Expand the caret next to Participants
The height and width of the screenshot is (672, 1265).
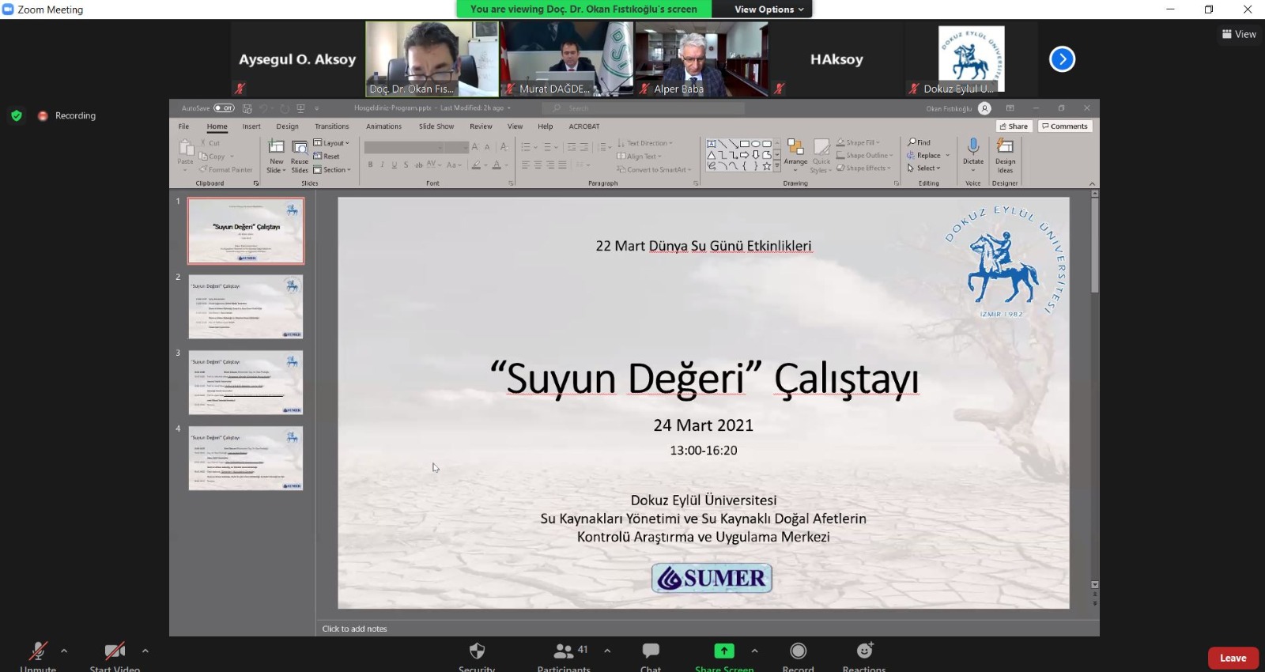tap(607, 651)
